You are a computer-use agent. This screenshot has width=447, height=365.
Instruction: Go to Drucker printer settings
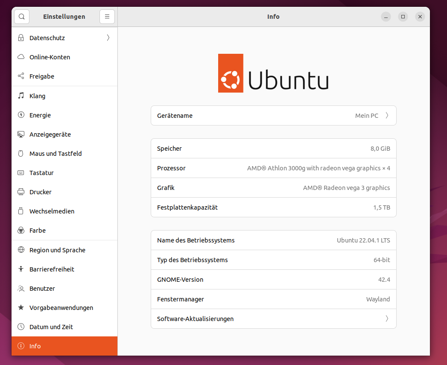pyautogui.click(x=64, y=192)
